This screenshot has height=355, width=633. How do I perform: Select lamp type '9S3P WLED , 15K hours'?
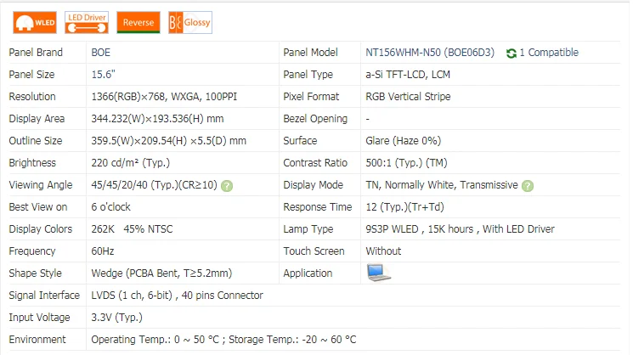(420, 229)
